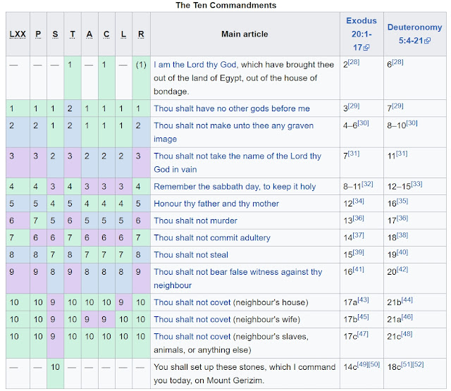This screenshot has height=391, width=451.
Task: Open citation [28] next to Exodus verse 2
Action: click(x=354, y=62)
